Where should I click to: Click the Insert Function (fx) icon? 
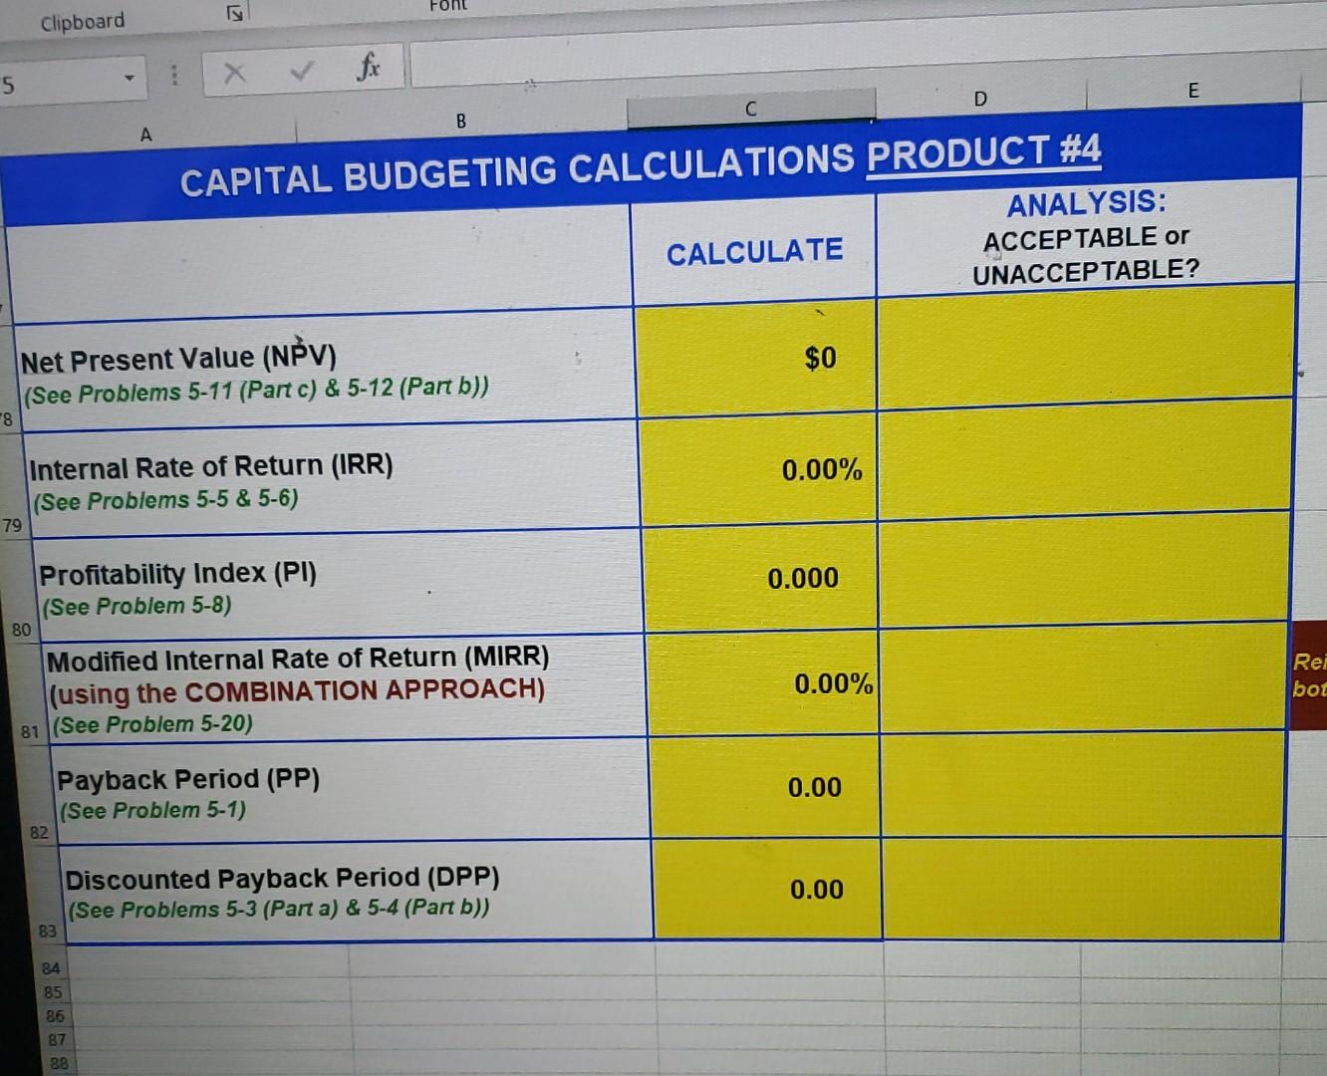click(x=369, y=68)
